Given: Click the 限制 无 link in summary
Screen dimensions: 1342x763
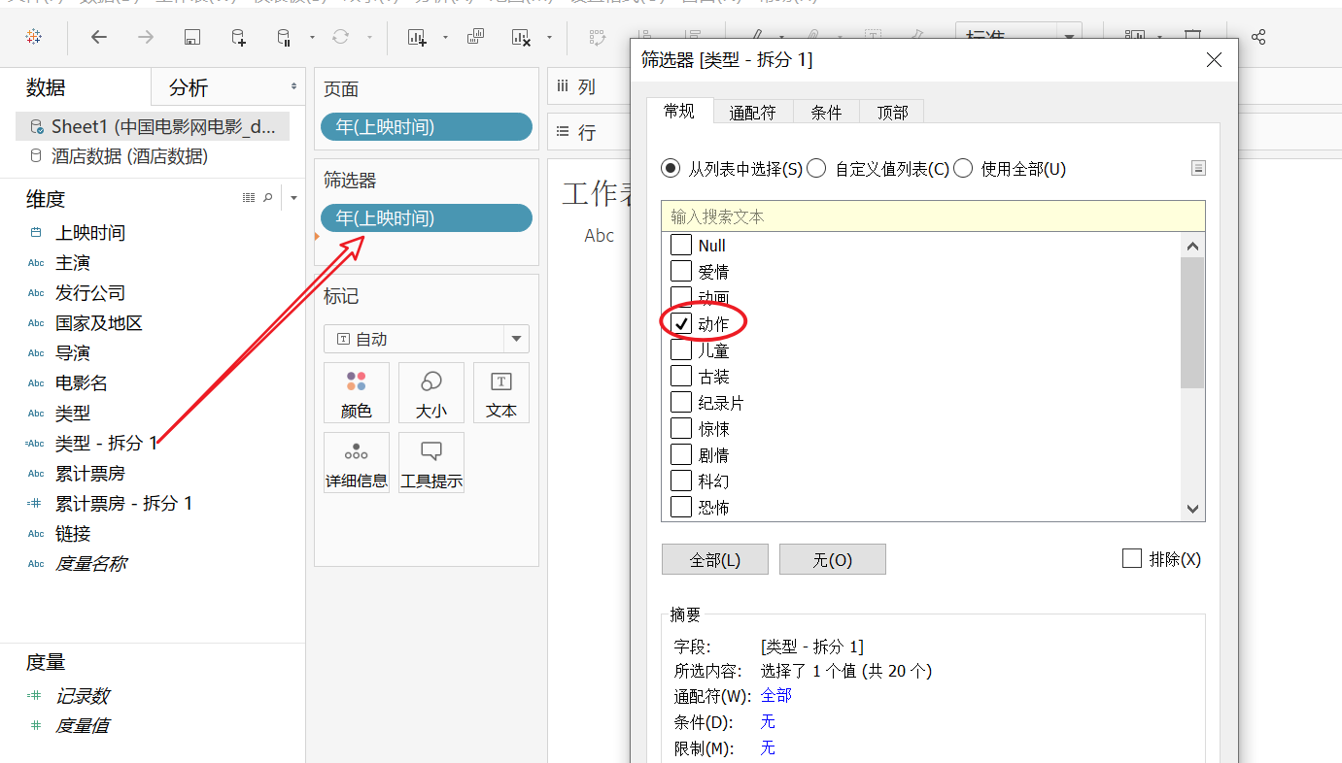Looking at the screenshot, I should pyautogui.click(x=768, y=747).
